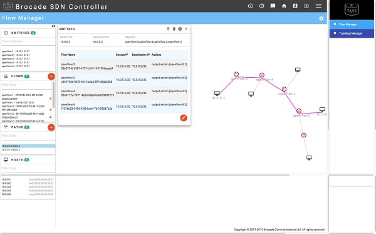Viewport: 376px width, 234px height.
Task: Select the highlighted 10.0.0.5 path entry
Action: 28,146
